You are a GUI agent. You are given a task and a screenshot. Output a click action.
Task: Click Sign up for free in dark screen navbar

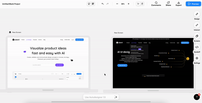(x=185, y=43)
